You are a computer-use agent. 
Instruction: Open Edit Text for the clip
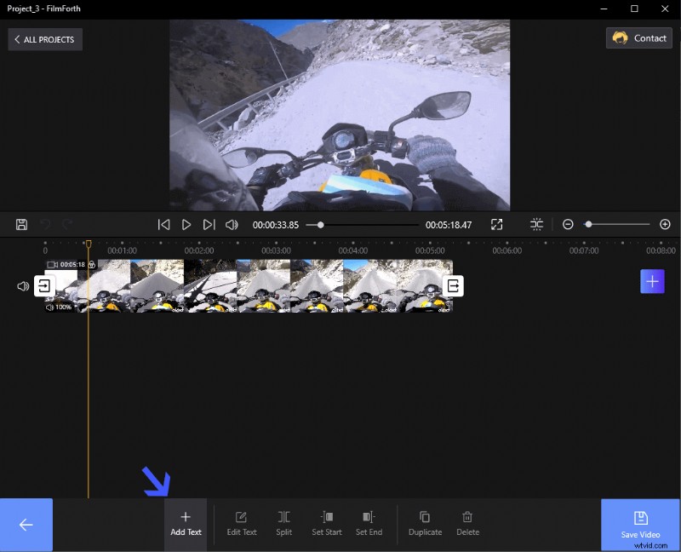coord(241,524)
